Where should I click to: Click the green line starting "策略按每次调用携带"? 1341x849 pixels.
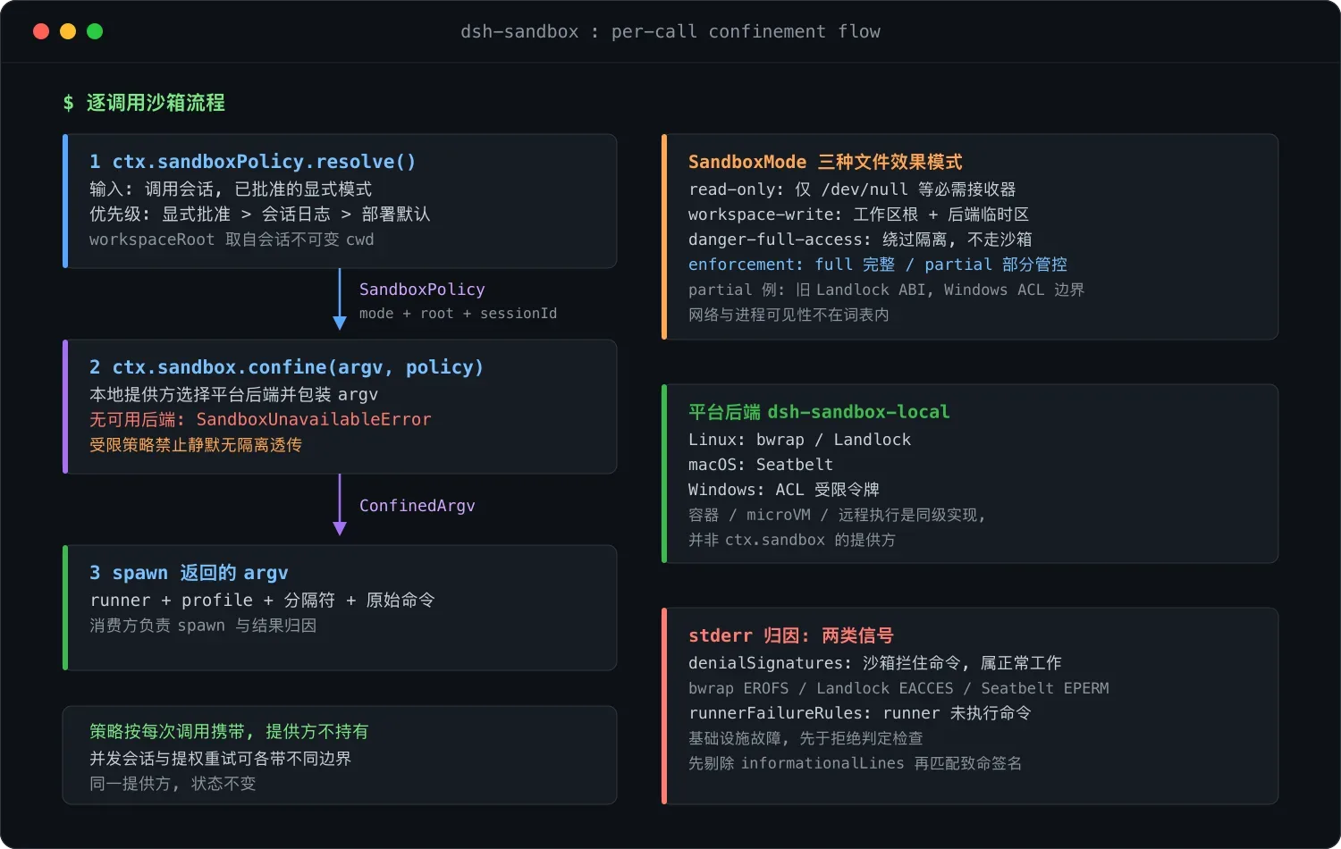[x=229, y=732]
